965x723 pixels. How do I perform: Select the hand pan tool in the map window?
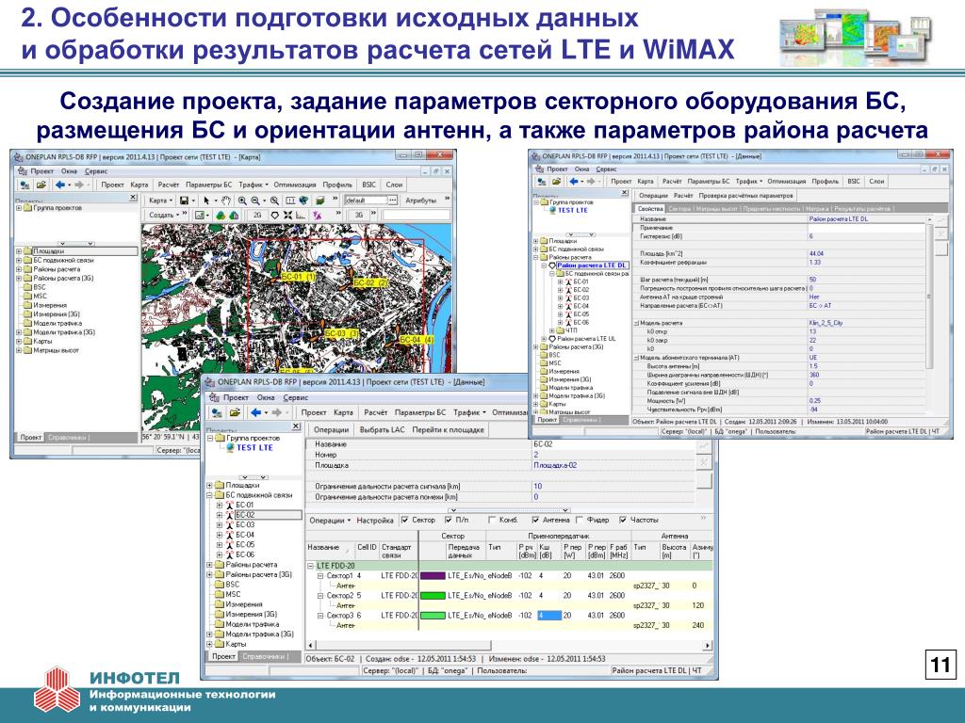[226, 201]
